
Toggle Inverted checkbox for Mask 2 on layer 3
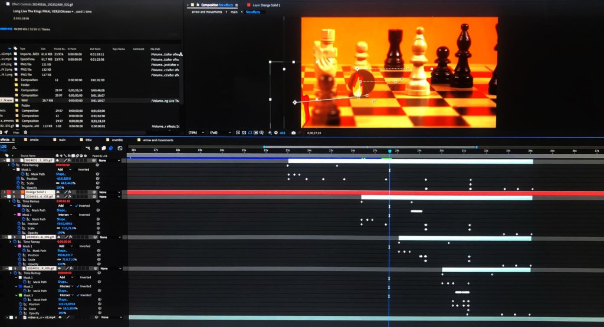77,206
